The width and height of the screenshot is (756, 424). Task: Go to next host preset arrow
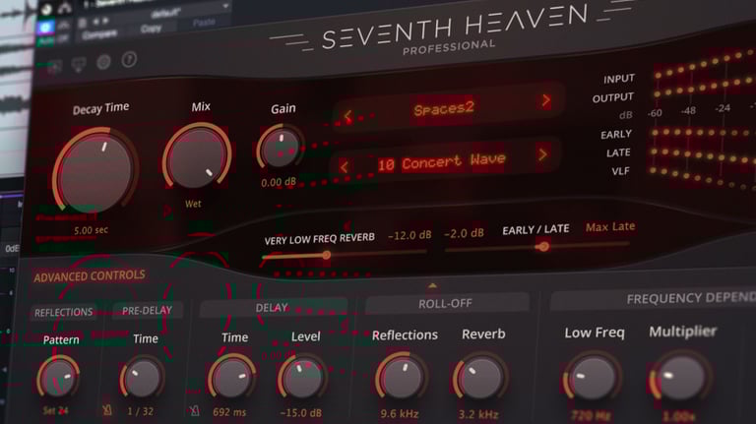click(105, 21)
